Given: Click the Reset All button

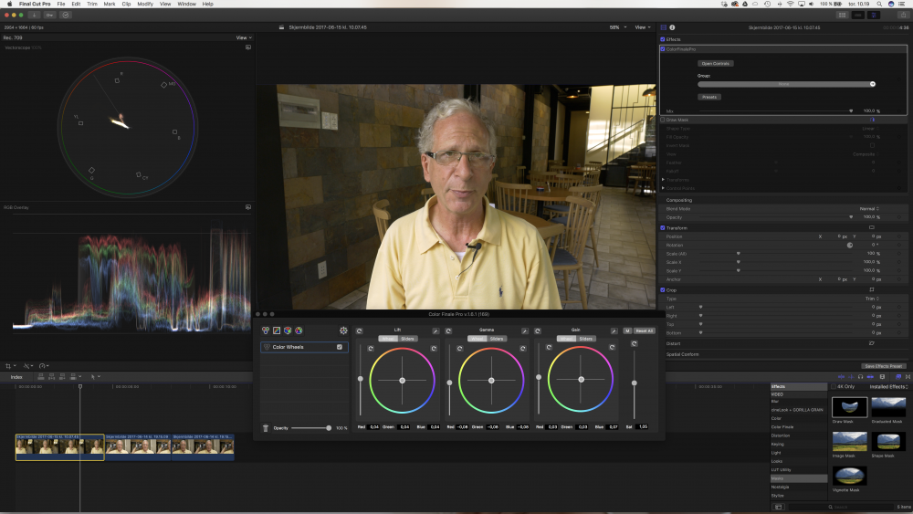Looking at the screenshot, I should (645, 330).
